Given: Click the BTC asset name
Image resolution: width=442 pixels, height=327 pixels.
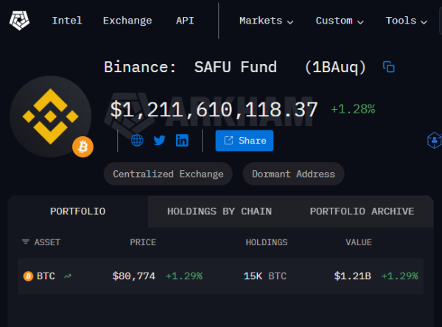Looking at the screenshot, I should point(46,276).
